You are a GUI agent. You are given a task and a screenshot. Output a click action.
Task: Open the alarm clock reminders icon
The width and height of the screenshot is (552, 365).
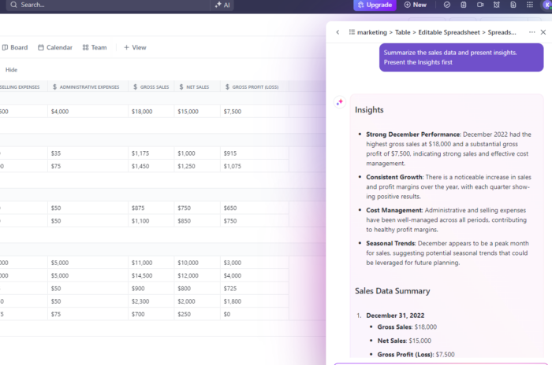tap(498, 5)
